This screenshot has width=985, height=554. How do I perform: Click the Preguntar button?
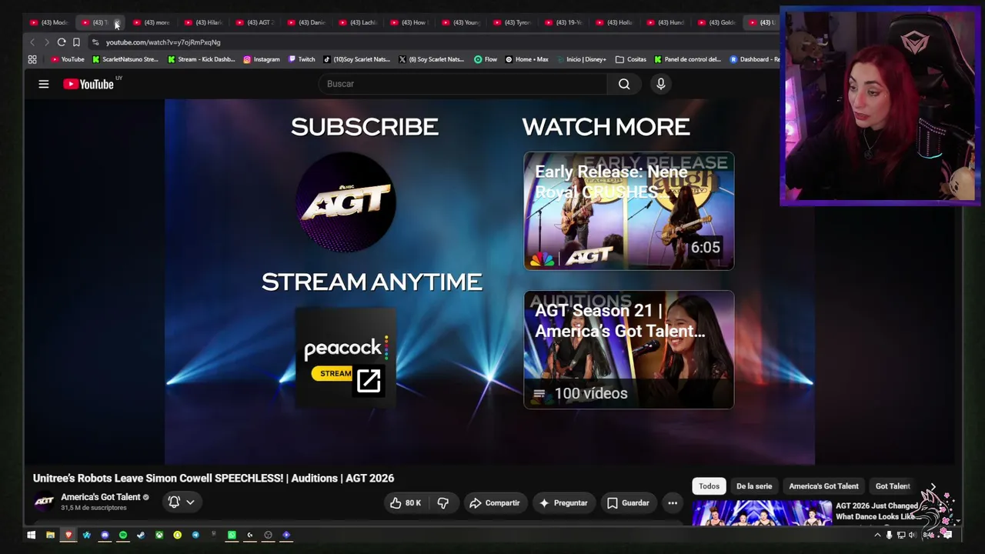point(563,502)
